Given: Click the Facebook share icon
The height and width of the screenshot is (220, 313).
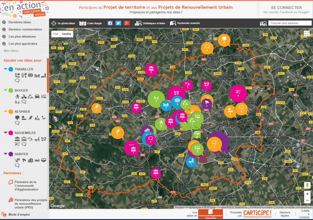Looking at the screenshot, I should coord(110,23).
